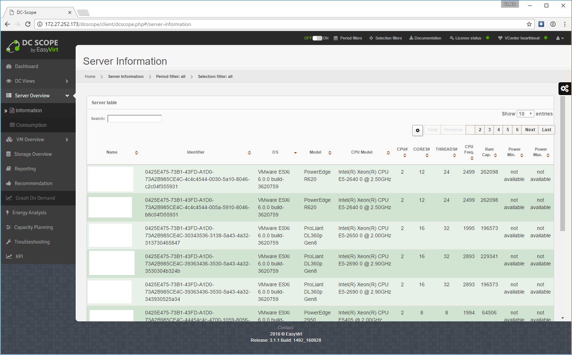Open Capacity Planning in the sidebar
The height and width of the screenshot is (355, 572).
coord(33,227)
